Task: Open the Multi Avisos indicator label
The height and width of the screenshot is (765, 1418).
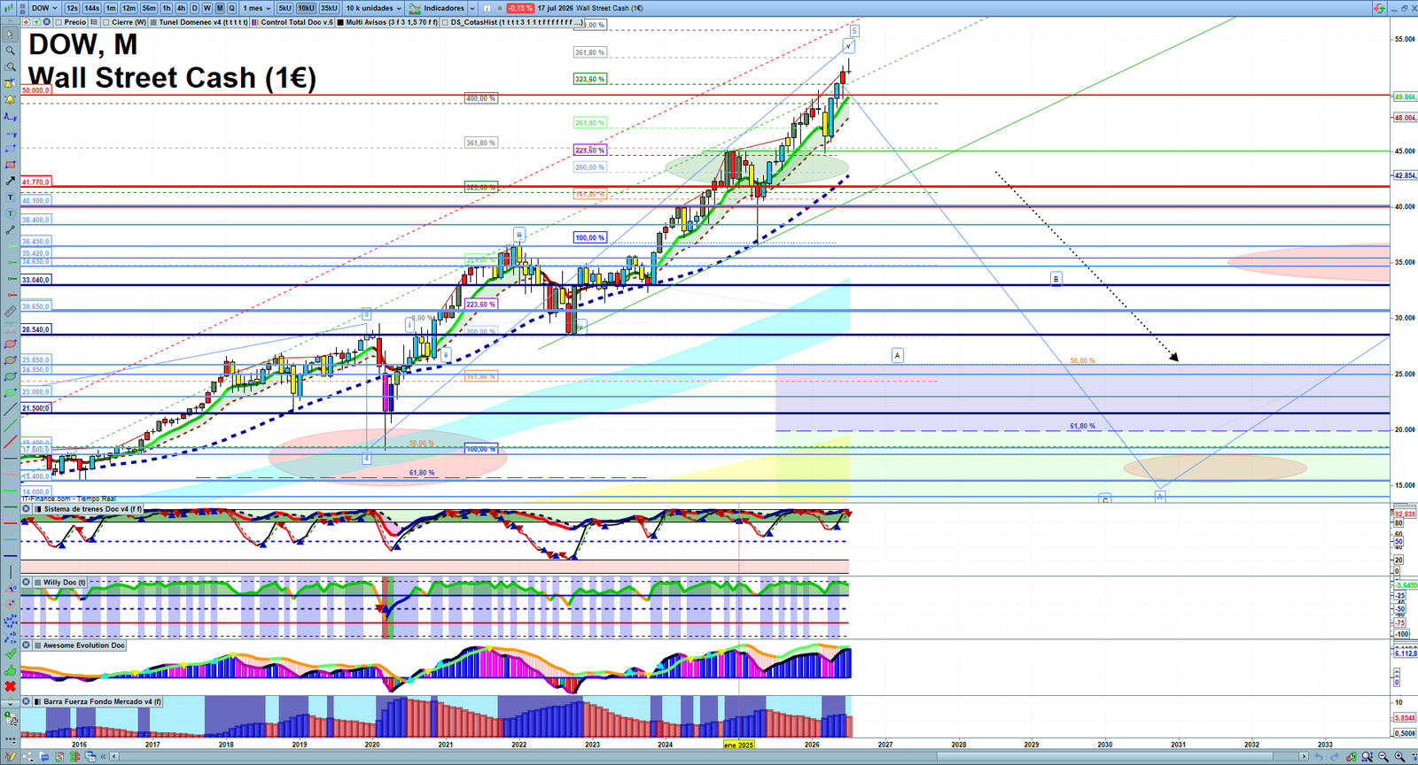Action: pyautogui.click(x=387, y=22)
